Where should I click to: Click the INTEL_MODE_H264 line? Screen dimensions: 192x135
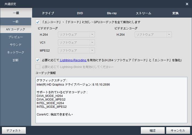50,103
